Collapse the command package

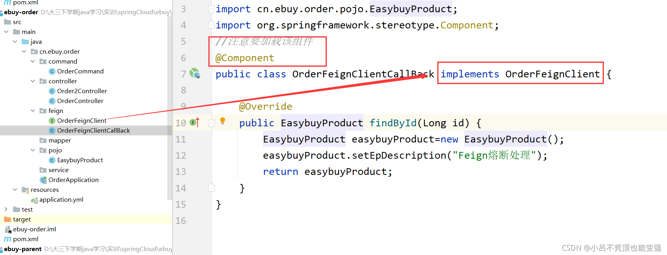coord(33,61)
